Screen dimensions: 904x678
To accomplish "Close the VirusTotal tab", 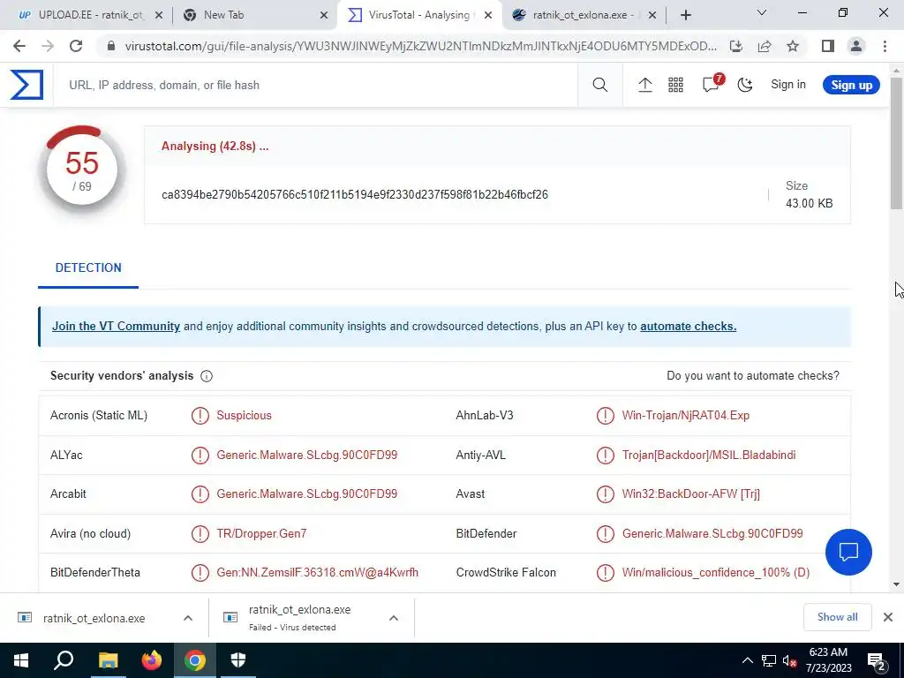I will pos(488,16).
